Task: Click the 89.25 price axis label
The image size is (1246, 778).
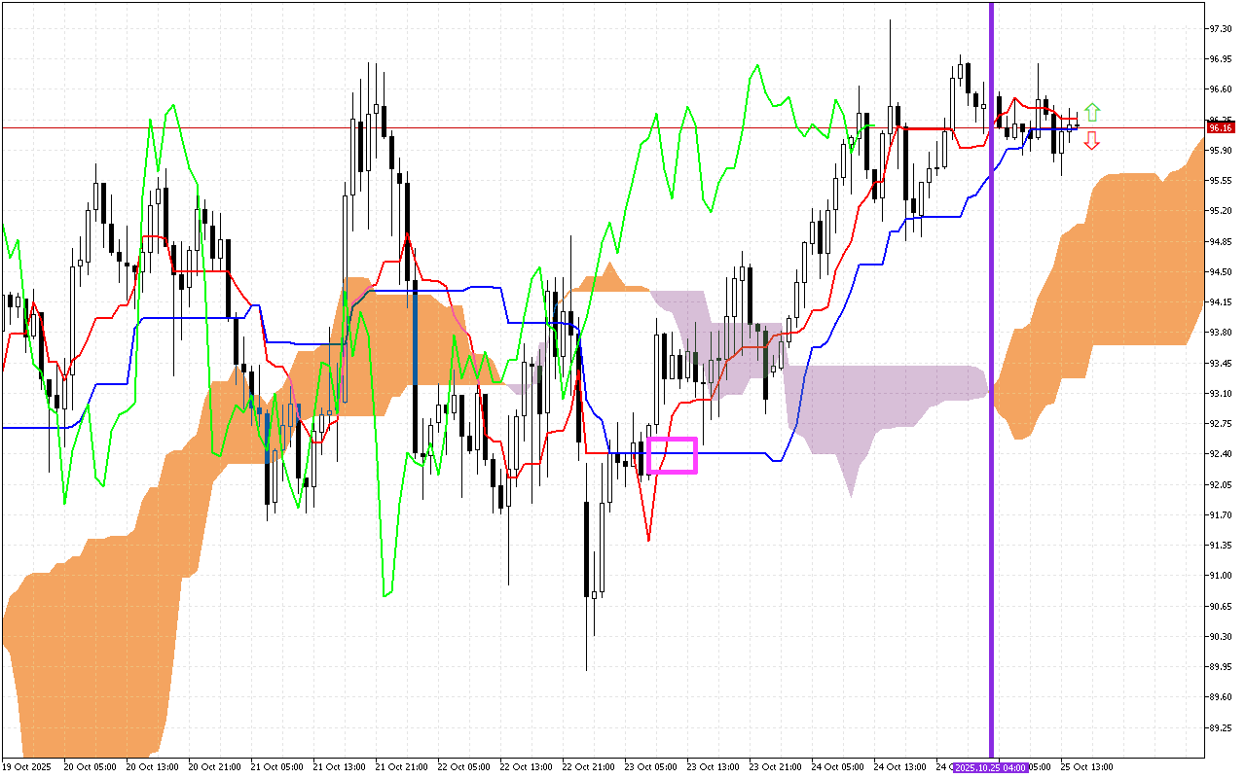Action: click(1219, 727)
